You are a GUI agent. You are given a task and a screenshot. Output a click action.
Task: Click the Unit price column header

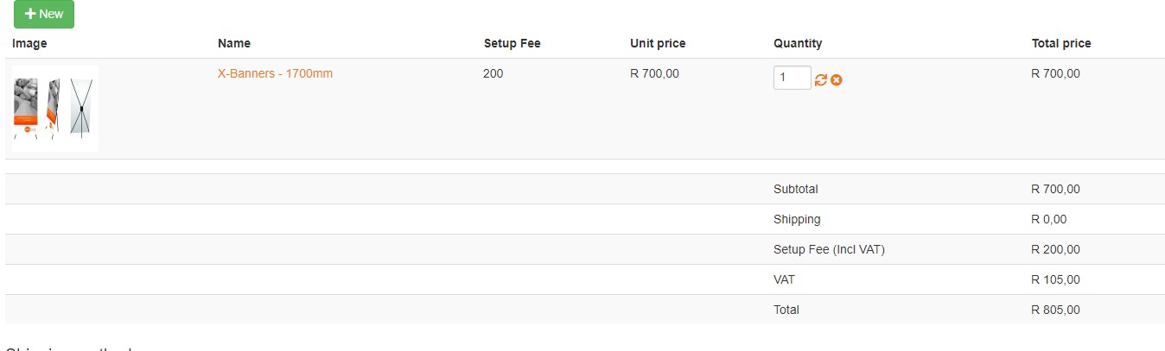[x=658, y=43]
